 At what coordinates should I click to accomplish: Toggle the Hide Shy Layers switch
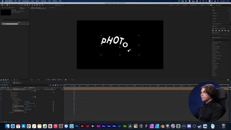tap(53, 85)
